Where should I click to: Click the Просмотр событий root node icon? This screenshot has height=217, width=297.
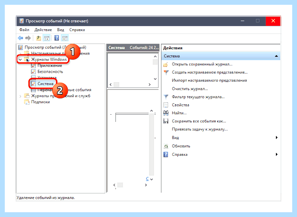(21, 47)
